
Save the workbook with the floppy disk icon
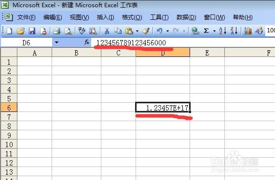point(32,31)
